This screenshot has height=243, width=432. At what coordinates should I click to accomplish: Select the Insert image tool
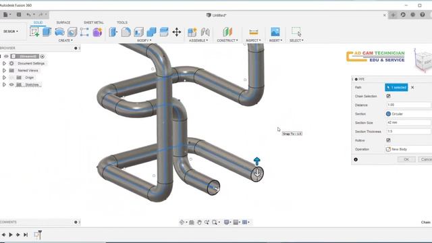275,32
